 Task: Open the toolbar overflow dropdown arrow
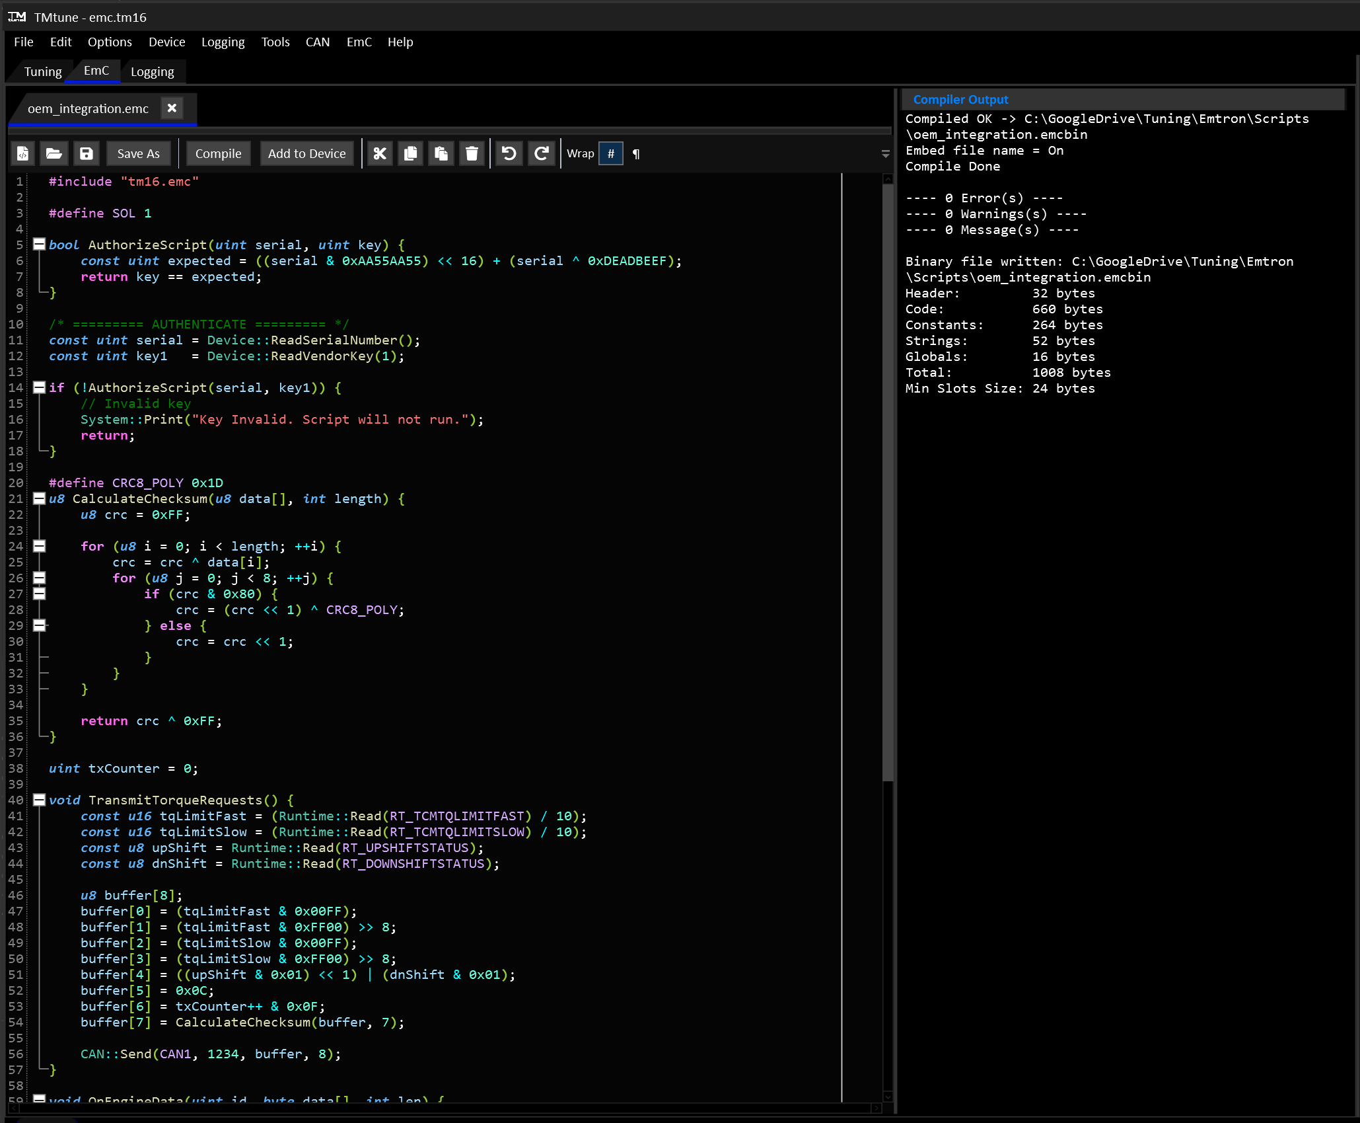885,153
